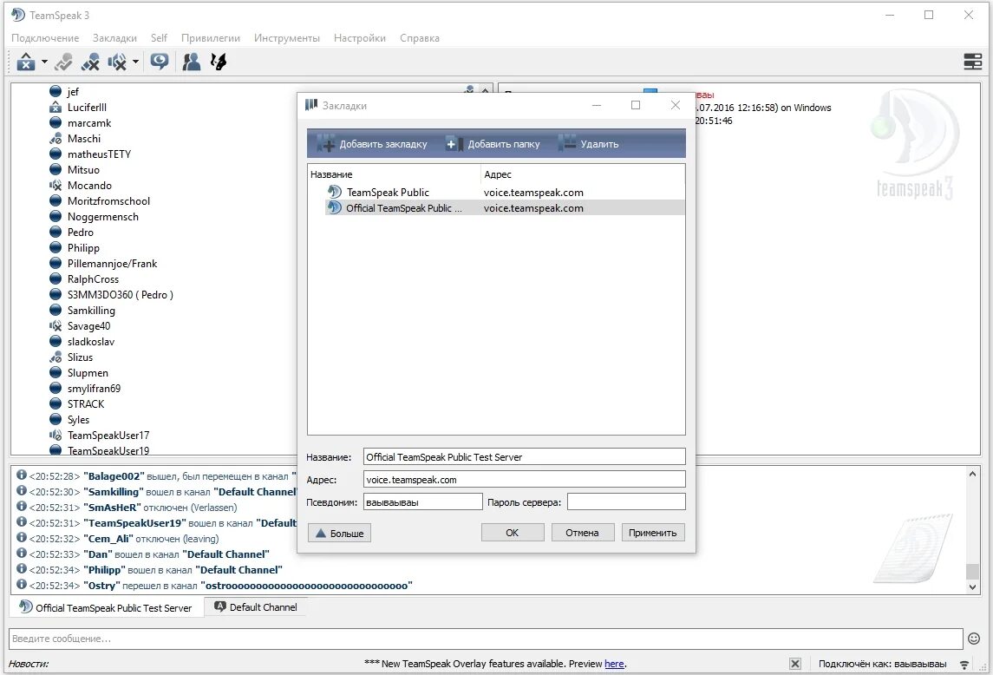Open mute speakers dropdown arrow
Image resolution: width=993 pixels, height=675 pixels.
click(x=135, y=62)
